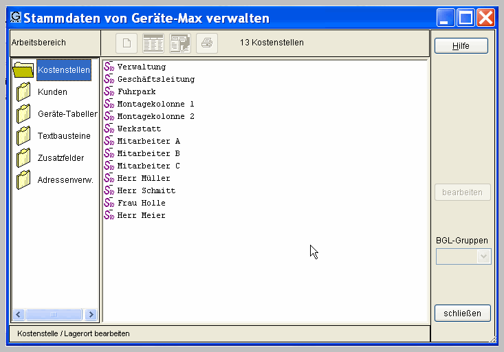Image resolution: width=504 pixels, height=352 pixels.
Task: Select the Kostenstellen folder icon
Action: coord(23,69)
